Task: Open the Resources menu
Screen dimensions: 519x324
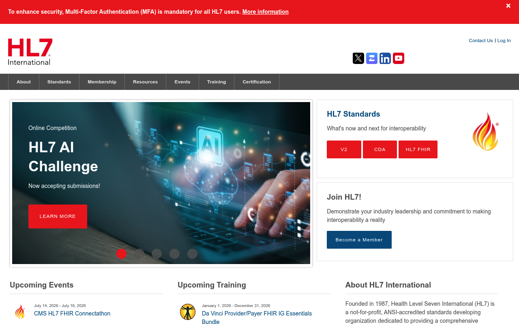Action: pyautogui.click(x=145, y=82)
